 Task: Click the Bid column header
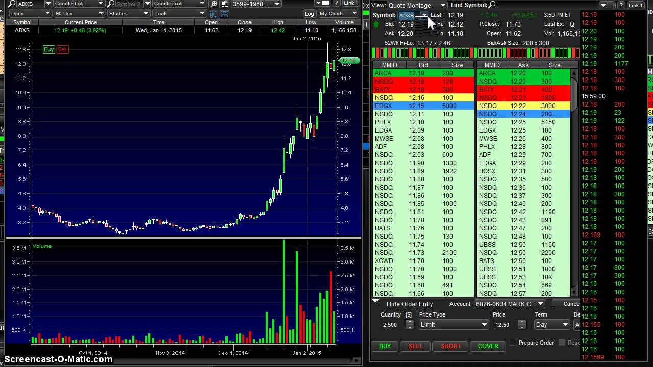point(423,65)
